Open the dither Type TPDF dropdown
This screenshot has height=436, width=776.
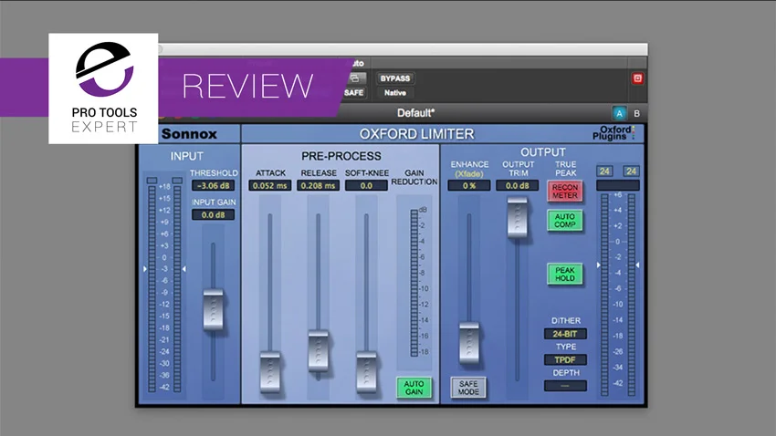coord(565,360)
